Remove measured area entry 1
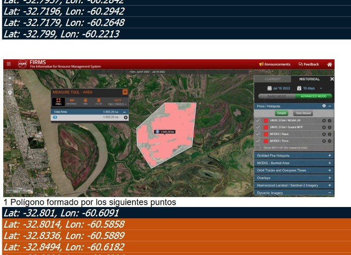This screenshot has height=255, width=351. (x=125, y=117)
